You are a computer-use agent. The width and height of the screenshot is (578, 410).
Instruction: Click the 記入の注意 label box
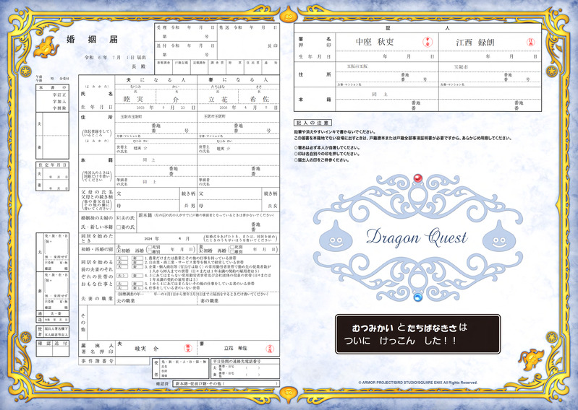coord(313,123)
